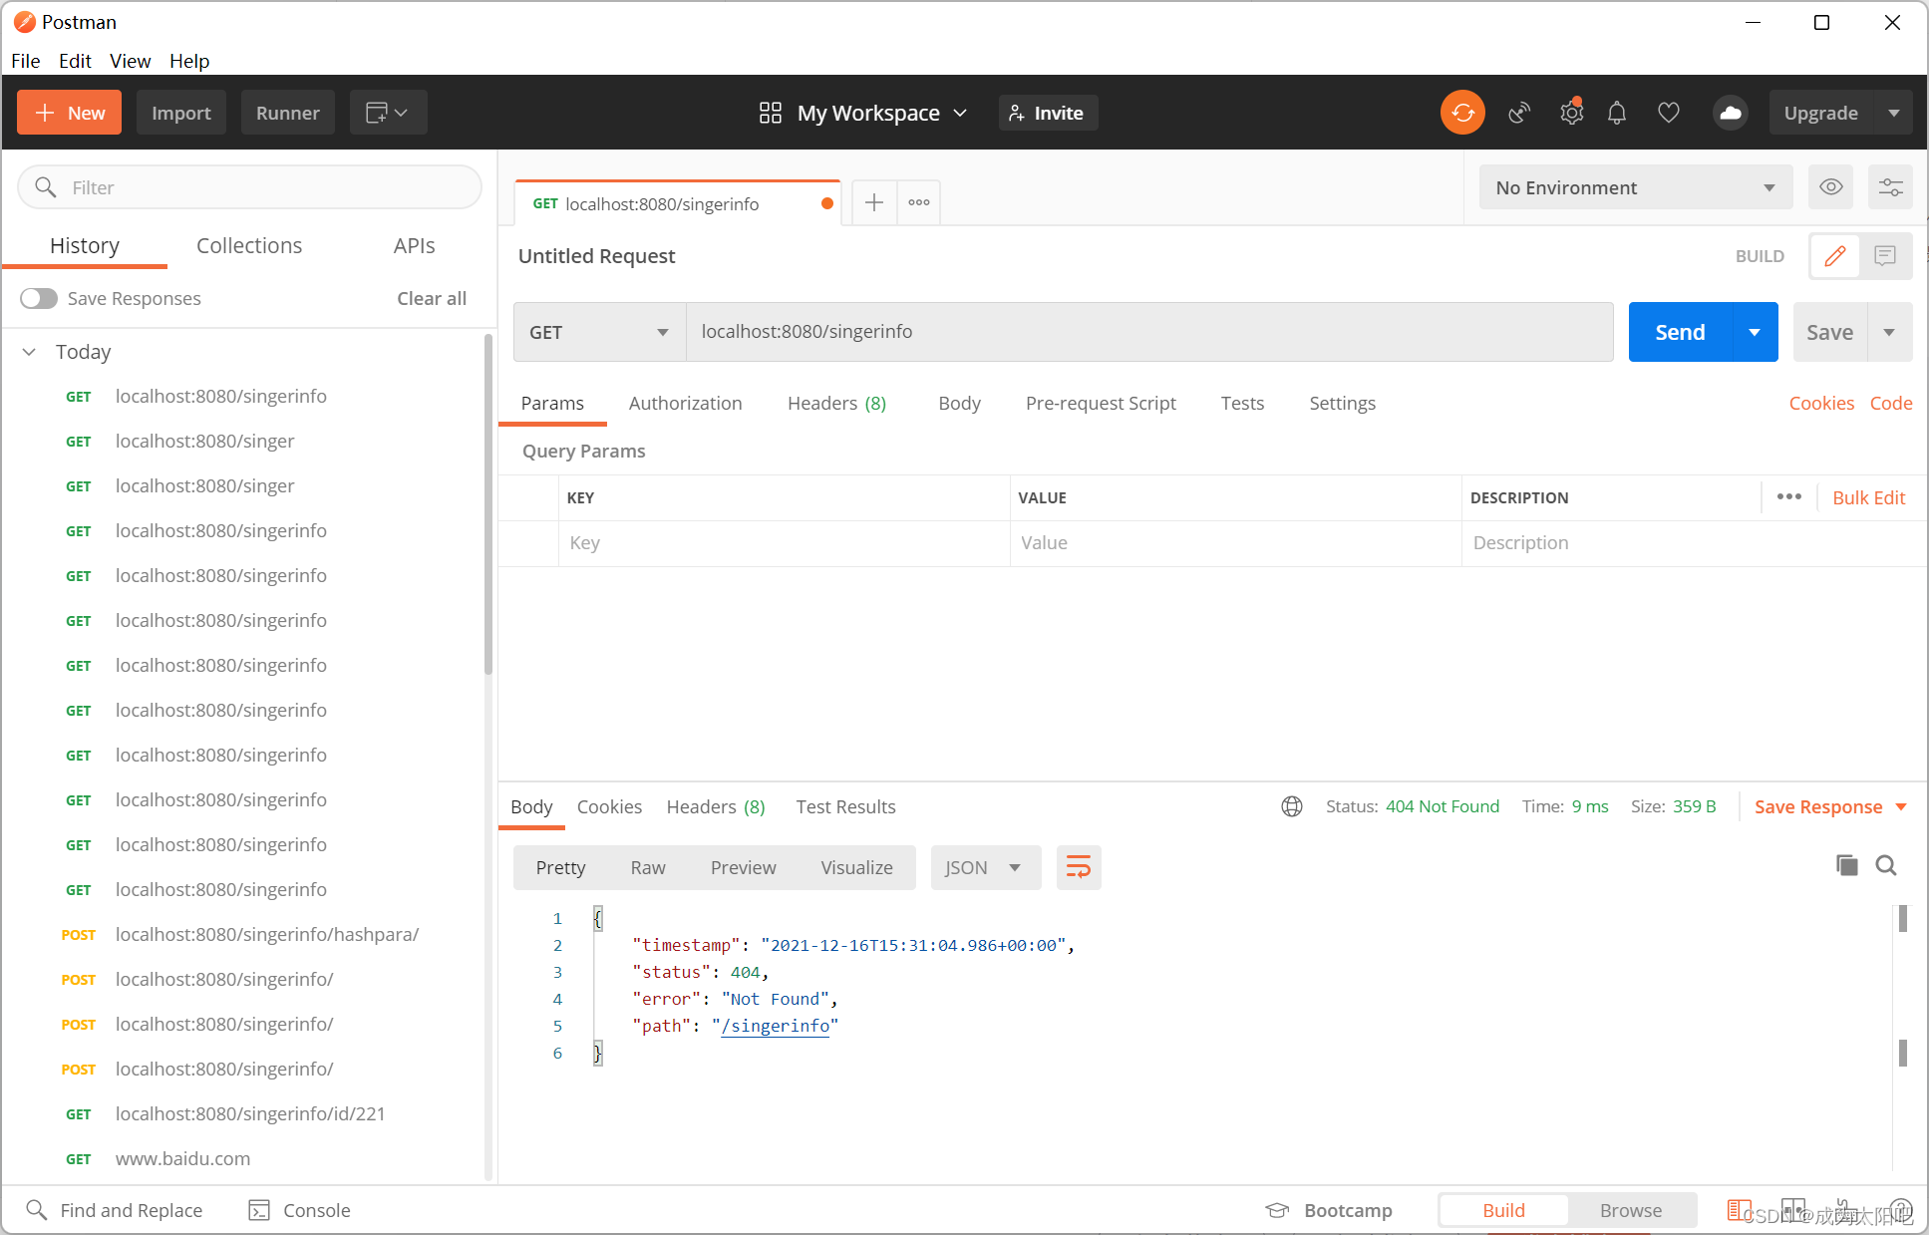Open manage environments settings icon
1929x1235 pixels.
tap(1890, 187)
